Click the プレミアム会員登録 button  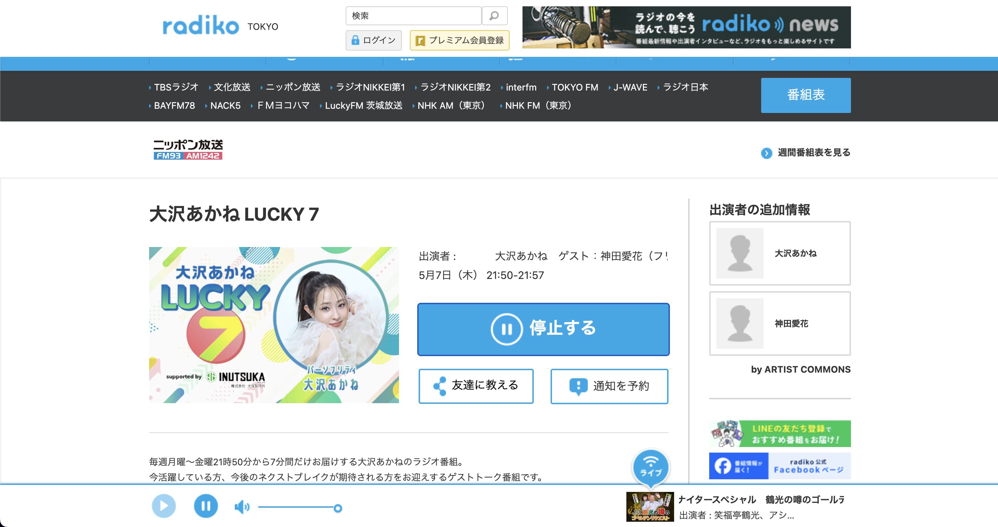459,40
